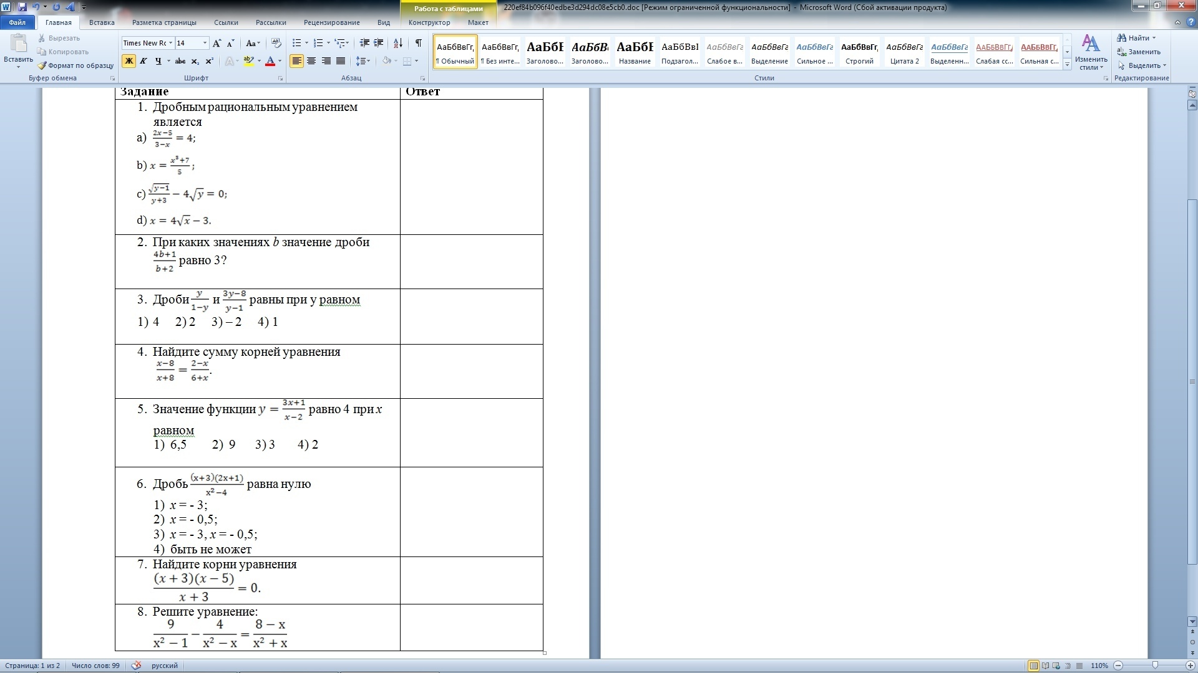Click the Paste (Вставить) clipboard icon
This screenshot has width=1198, height=673.
tap(18, 45)
